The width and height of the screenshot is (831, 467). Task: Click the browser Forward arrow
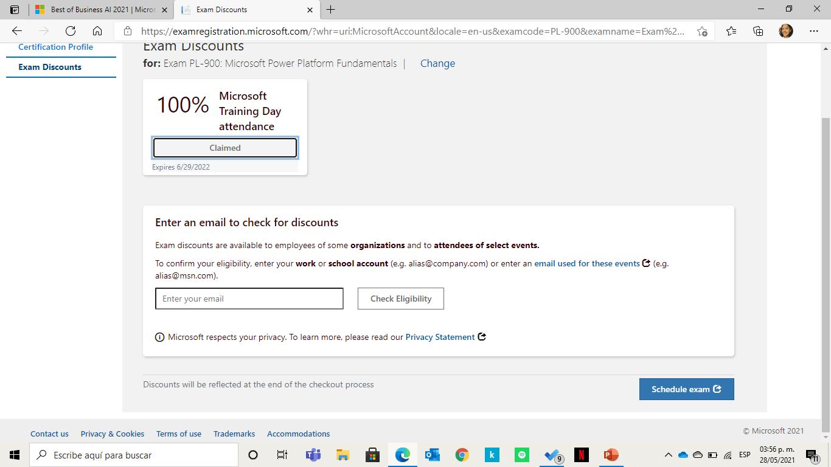43,31
